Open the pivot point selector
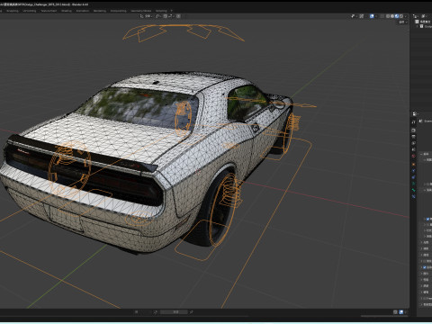Viewport: 432px width, 324px height. pos(158,16)
